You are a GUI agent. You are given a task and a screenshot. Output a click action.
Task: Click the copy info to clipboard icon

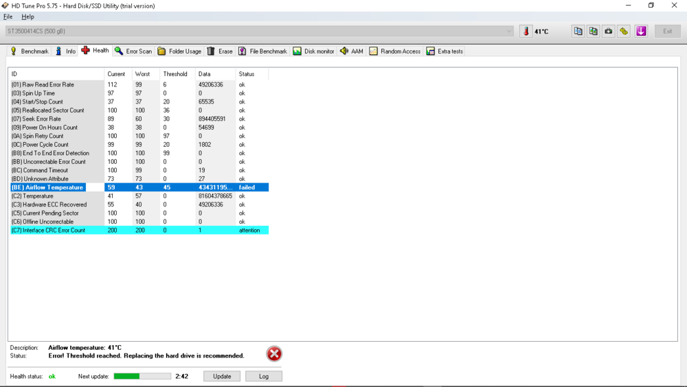578,31
